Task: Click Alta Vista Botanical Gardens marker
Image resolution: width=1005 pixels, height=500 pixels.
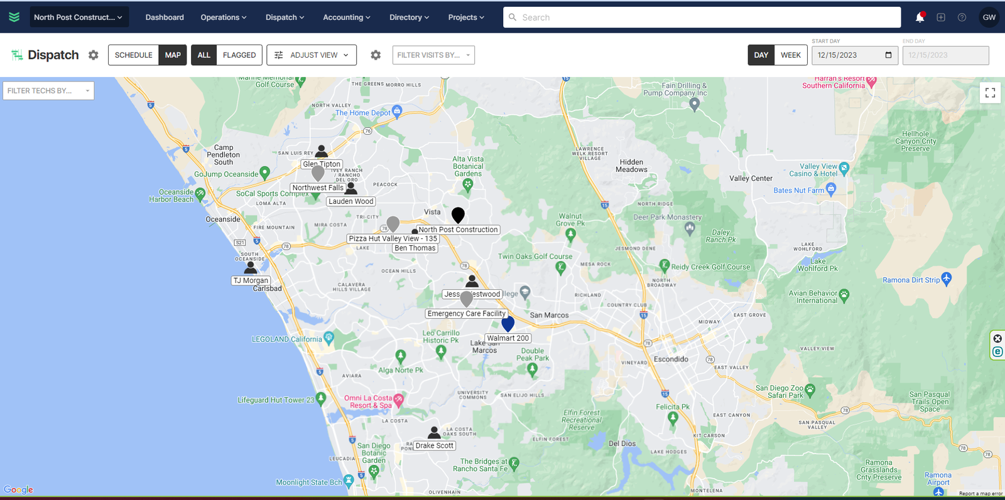Action: 467,184
